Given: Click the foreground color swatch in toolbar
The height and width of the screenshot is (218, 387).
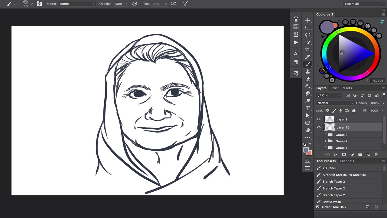Looking at the screenshot, I should point(306,150).
